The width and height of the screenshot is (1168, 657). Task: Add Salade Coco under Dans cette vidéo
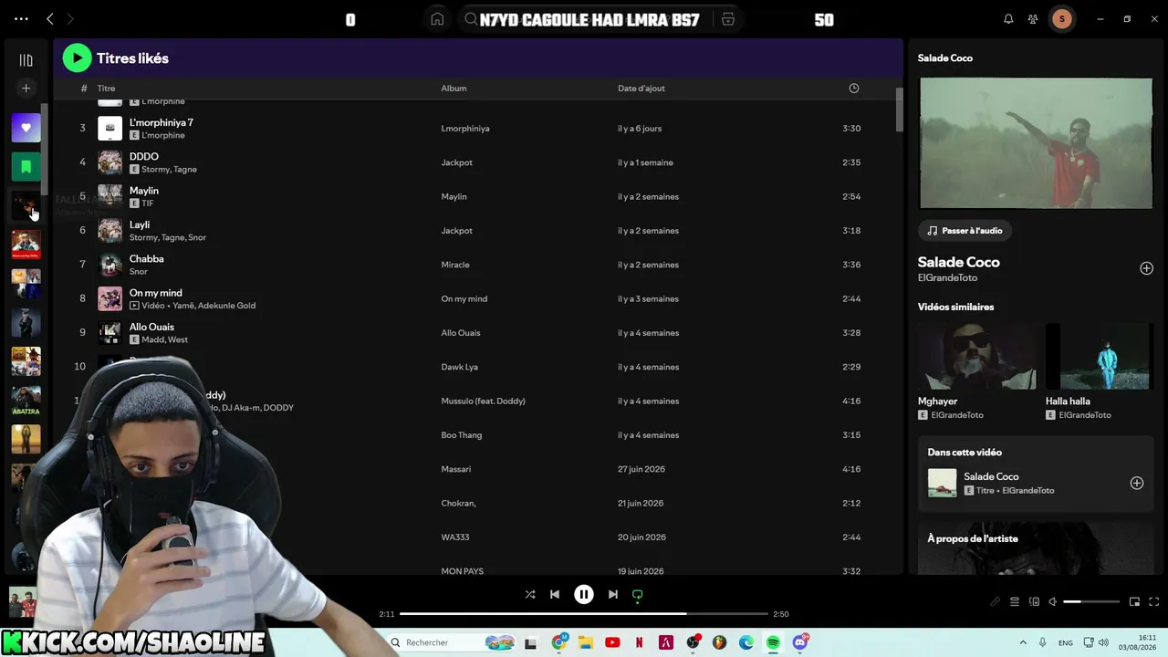click(x=1137, y=483)
